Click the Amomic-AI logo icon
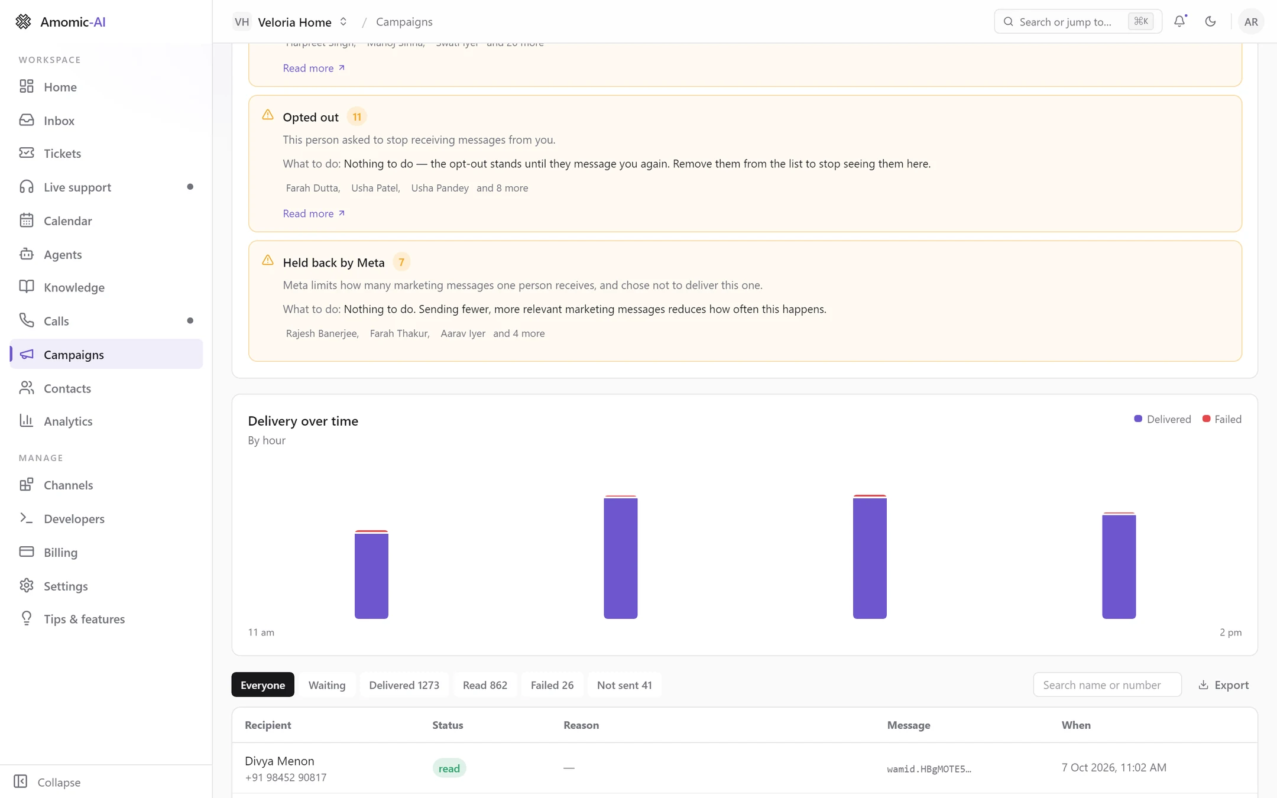1277x798 pixels. [x=23, y=22]
